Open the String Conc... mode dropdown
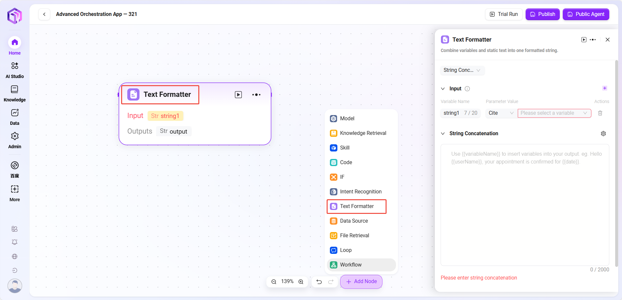 point(462,70)
